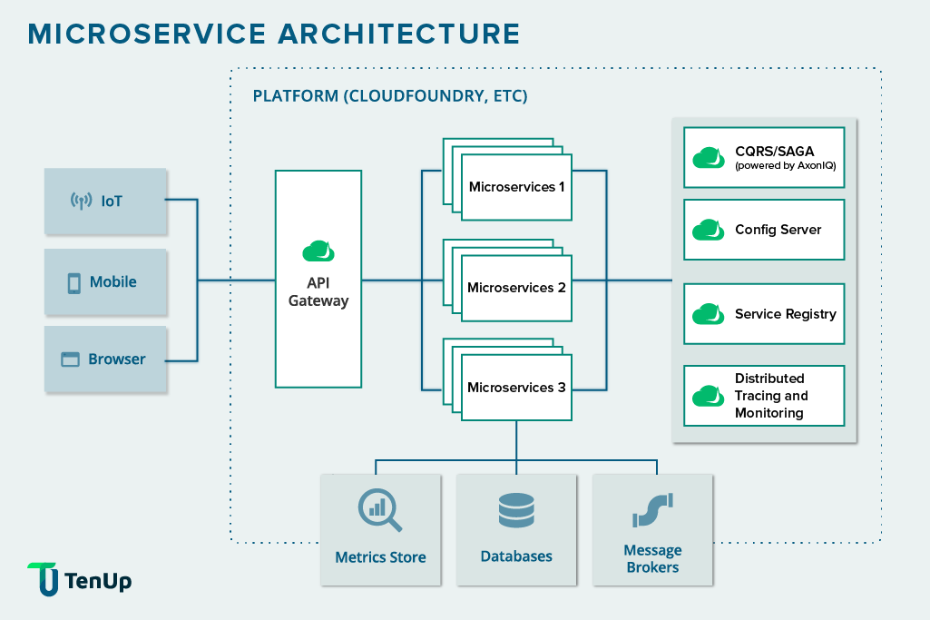This screenshot has width=930, height=620.
Task: Select the IoT antenna icon
Action: [83, 198]
